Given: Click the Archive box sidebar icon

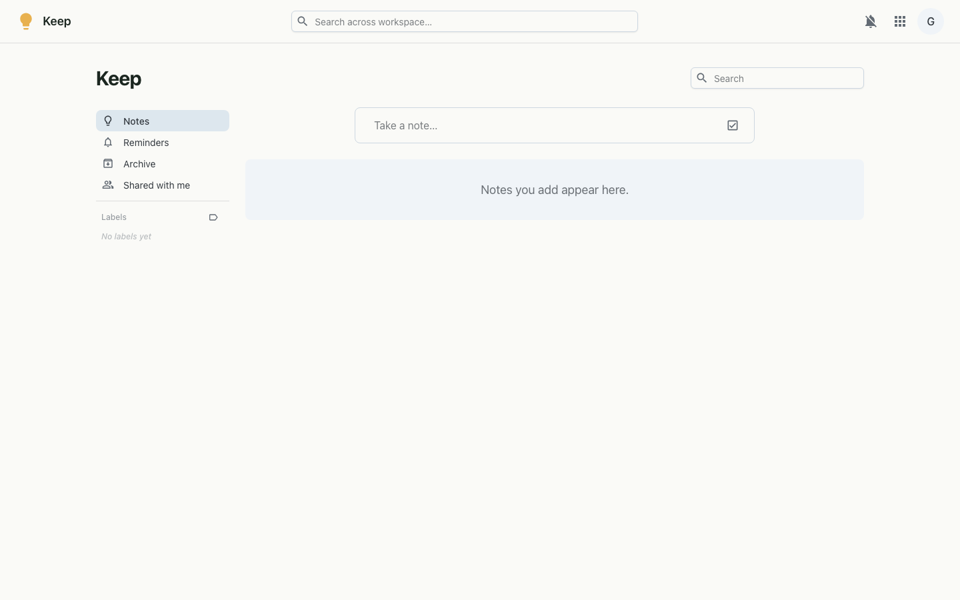Looking at the screenshot, I should point(108,163).
